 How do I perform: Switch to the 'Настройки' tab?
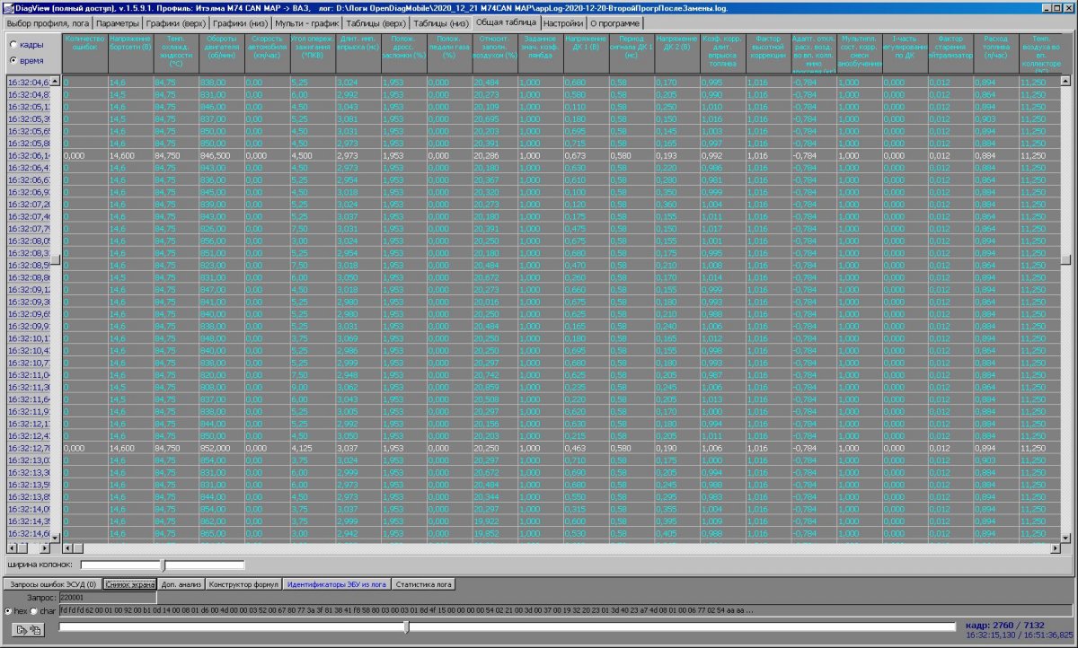pyautogui.click(x=563, y=22)
